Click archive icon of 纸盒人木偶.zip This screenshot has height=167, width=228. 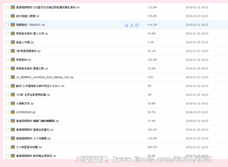click(x=13, y=42)
